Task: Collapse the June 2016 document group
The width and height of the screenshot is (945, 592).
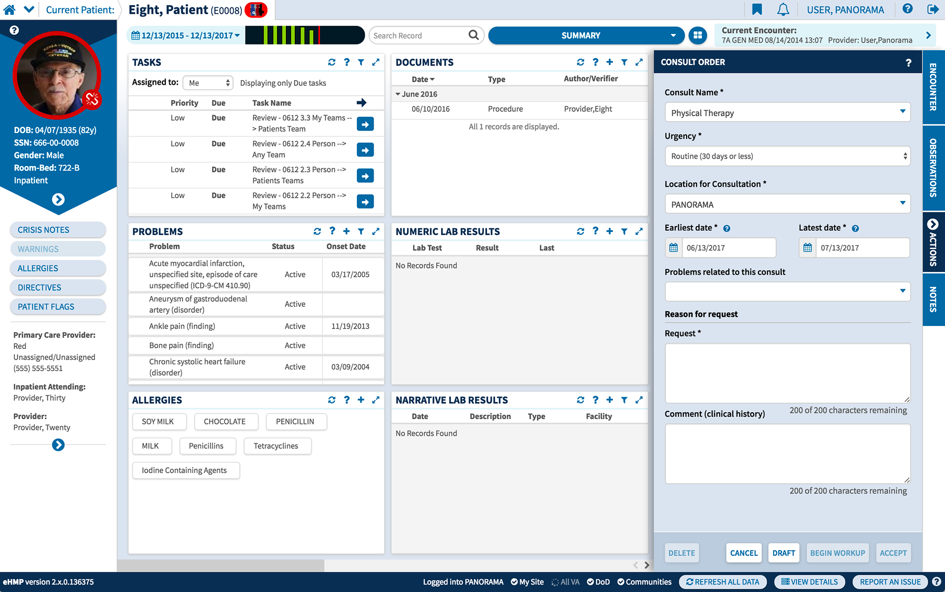Action: (398, 94)
